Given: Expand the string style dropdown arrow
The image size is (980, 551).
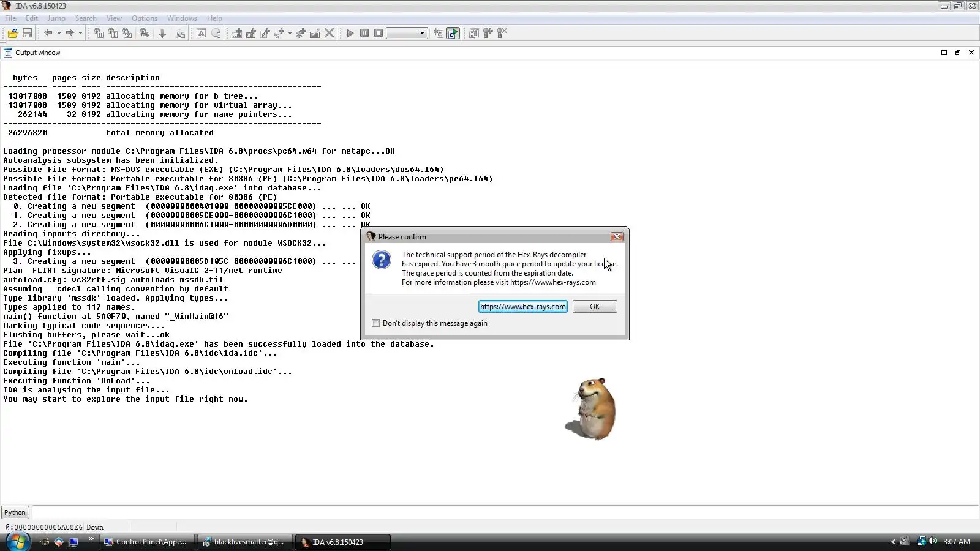Looking at the screenshot, I should point(290,33).
